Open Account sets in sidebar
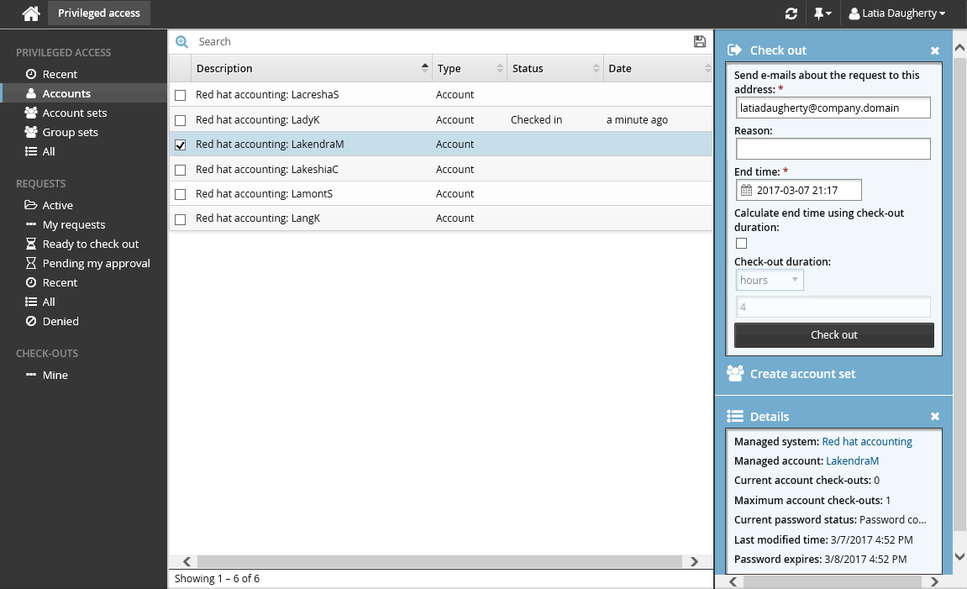967x589 pixels. coord(75,113)
